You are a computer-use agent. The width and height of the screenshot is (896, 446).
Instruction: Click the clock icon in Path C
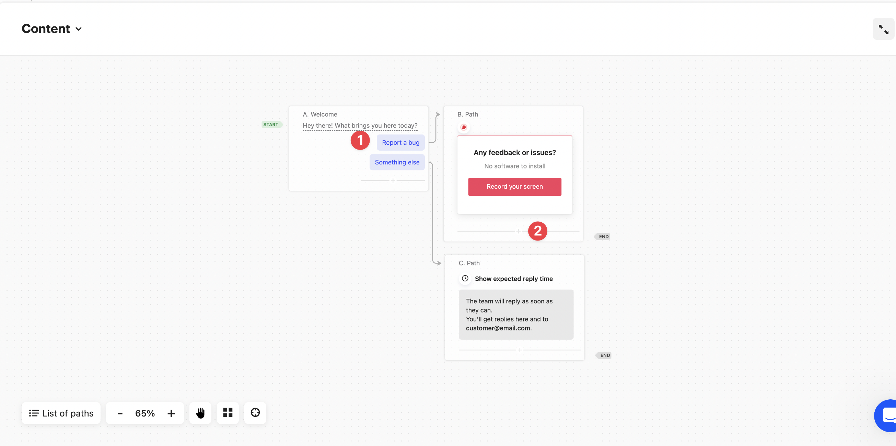pyautogui.click(x=465, y=279)
